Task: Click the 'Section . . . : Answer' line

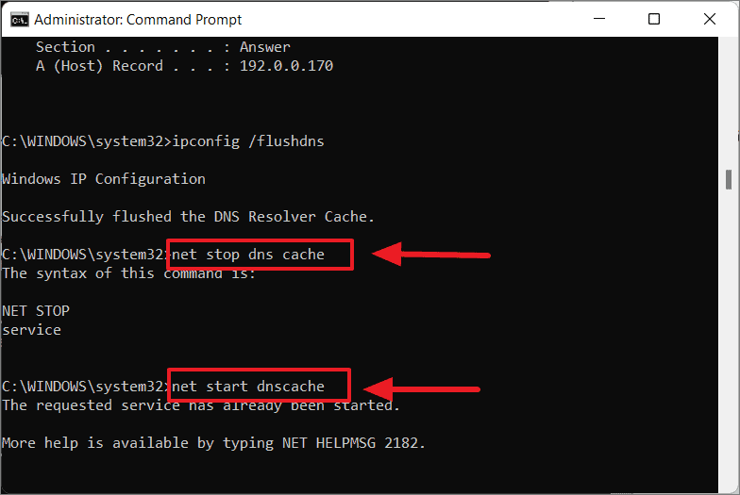Action: tap(162, 47)
